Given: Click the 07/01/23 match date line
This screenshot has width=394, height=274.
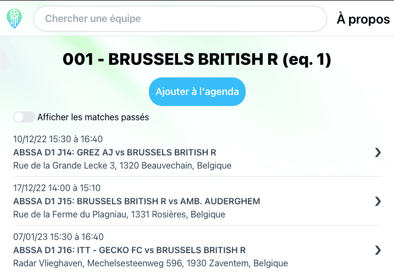Looking at the screenshot, I should [58, 237].
